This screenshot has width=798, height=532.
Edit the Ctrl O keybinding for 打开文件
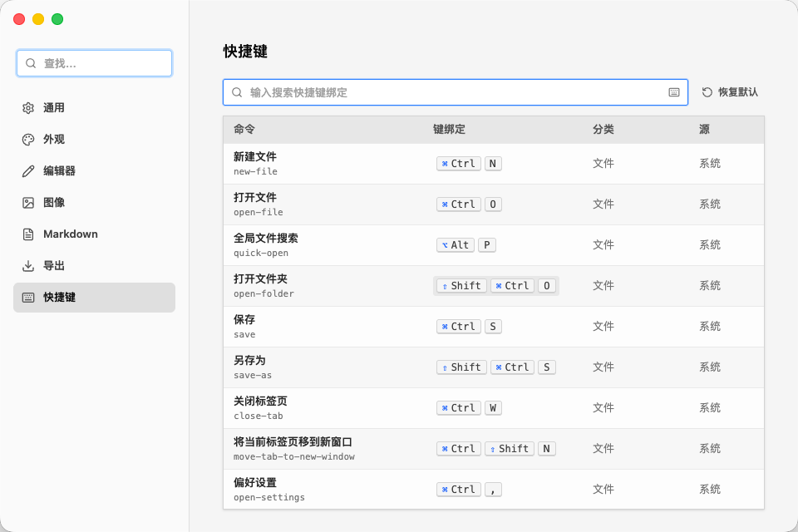(x=469, y=204)
